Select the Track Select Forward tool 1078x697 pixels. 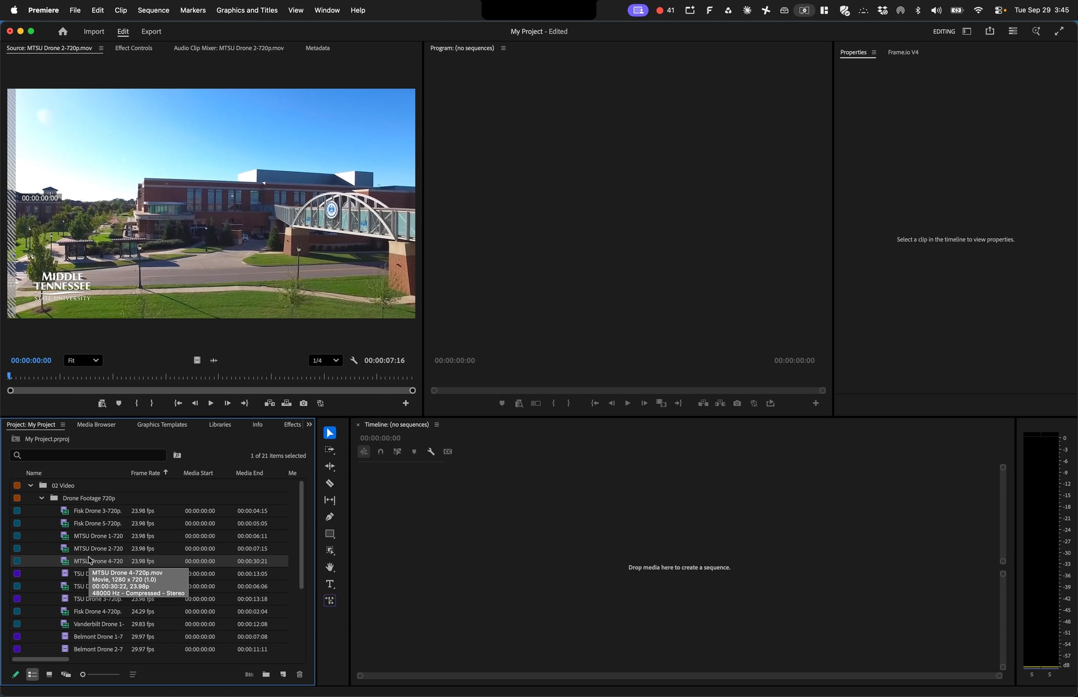330,450
